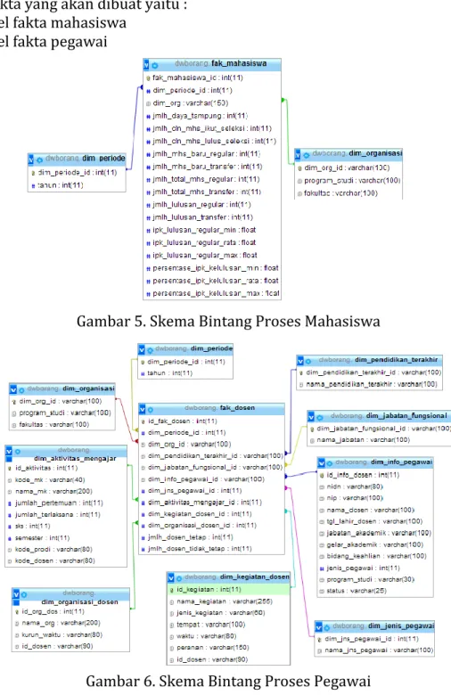The height and width of the screenshot is (695, 451).
Task: Click the key icon beside id_aktivitas
Action: pos(10,468)
